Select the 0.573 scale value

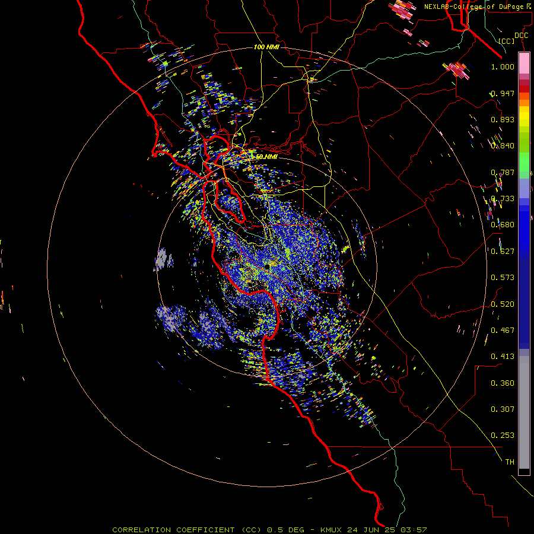(x=503, y=278)
